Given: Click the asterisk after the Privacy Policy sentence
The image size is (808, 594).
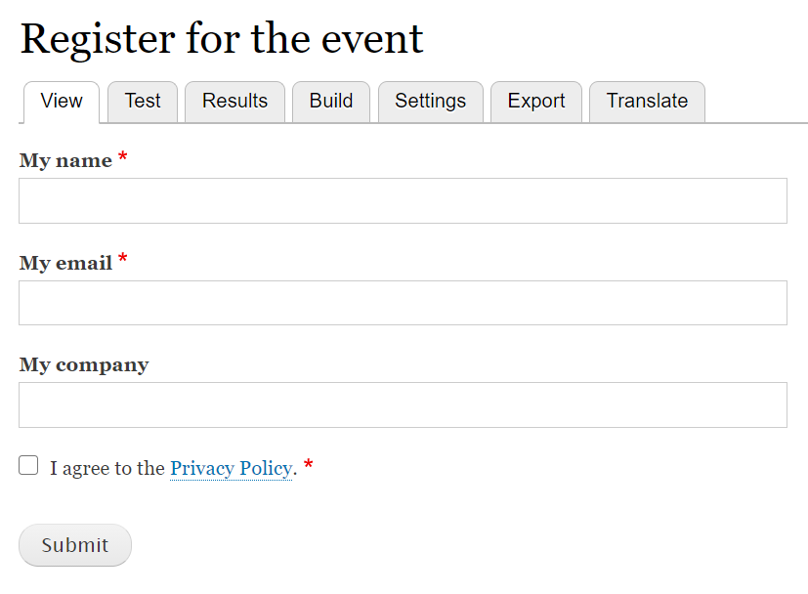Looking at the screenshot, I should click(x=308, y=464).
